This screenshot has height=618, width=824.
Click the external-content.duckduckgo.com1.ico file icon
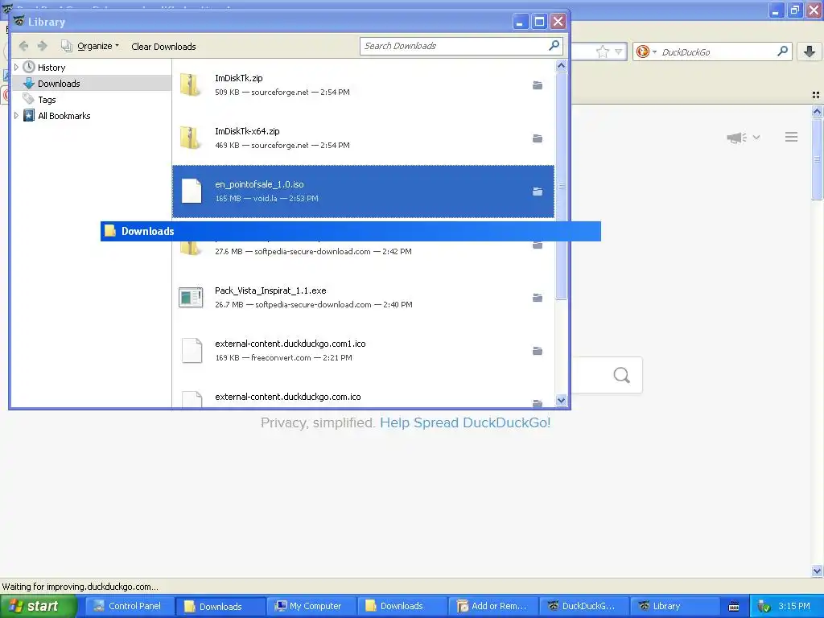pyautogui.click(x=192, y=351)
